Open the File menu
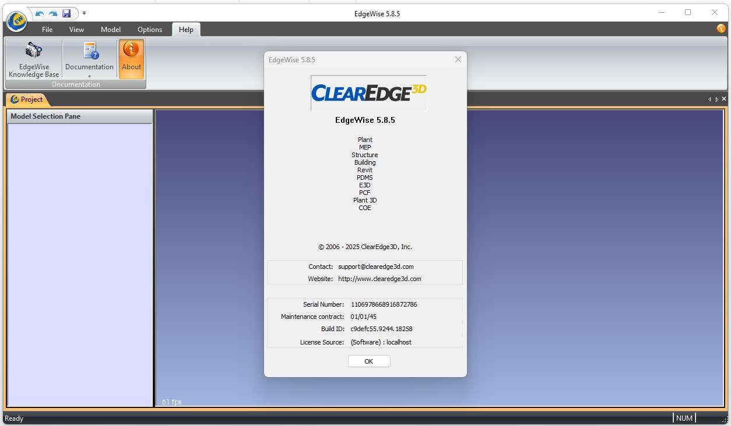731x426 pixels. pyautogui.click(x=47, y=30)
